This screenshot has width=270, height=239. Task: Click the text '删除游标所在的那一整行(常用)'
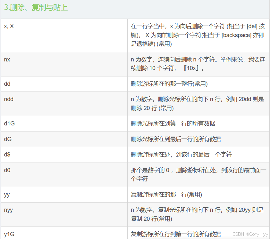tap(169, 84)
